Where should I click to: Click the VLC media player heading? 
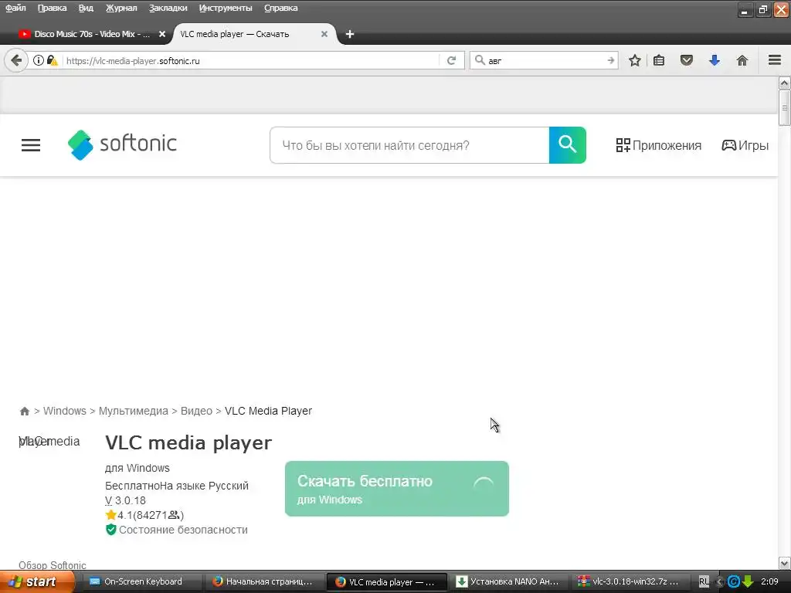click(x=188, y=442)
